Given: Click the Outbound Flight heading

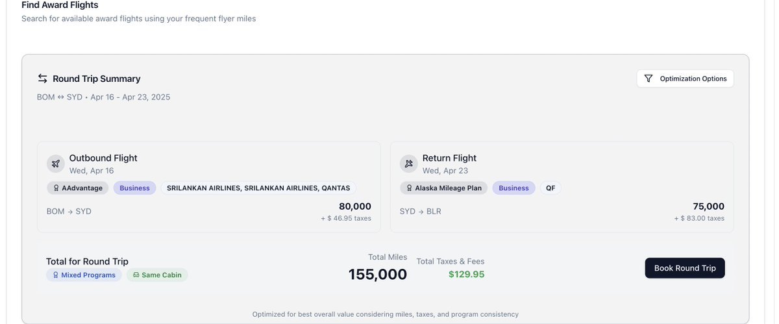Looking at the screenshot, I should tap(103, 158).
